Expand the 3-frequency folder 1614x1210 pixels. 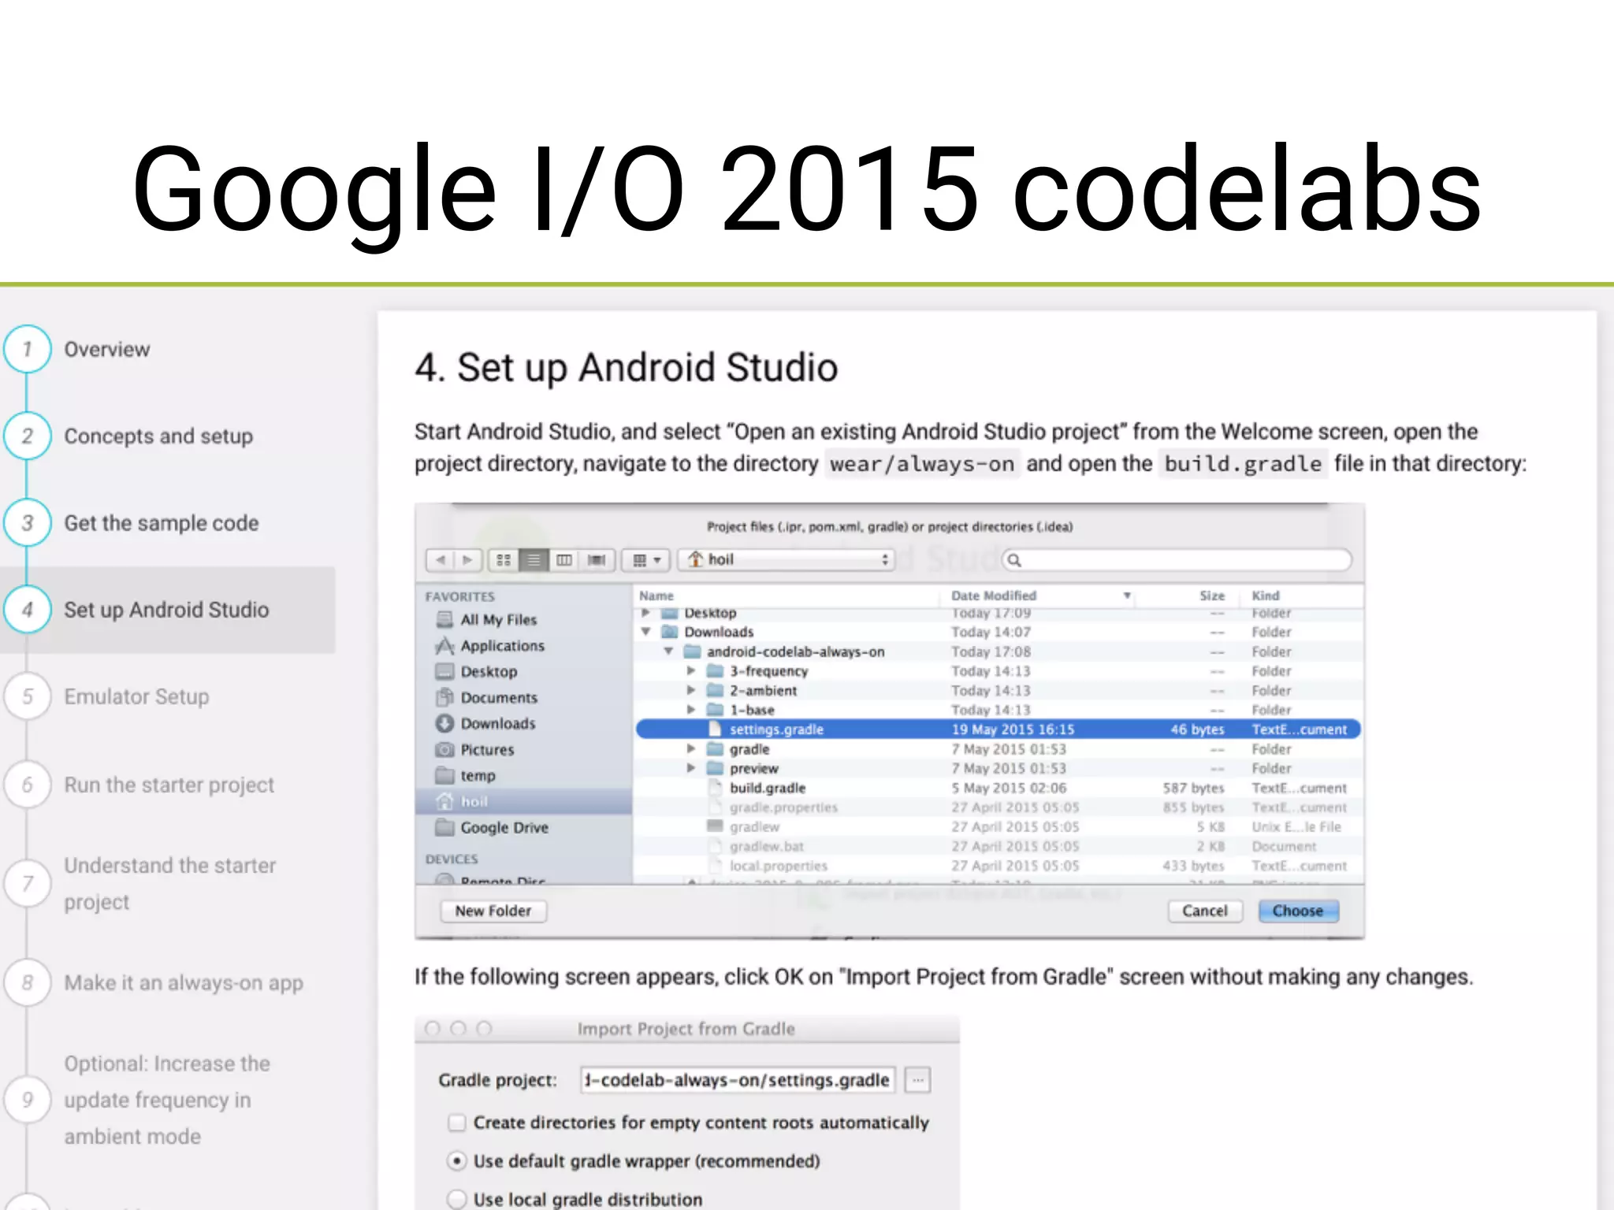pyautogui.click(x=691, y=670)
